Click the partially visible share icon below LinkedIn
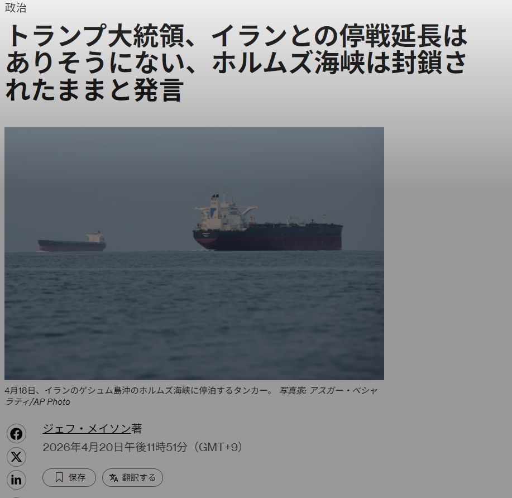The width and height of the screenshot is (512, 498). [16, 497]
